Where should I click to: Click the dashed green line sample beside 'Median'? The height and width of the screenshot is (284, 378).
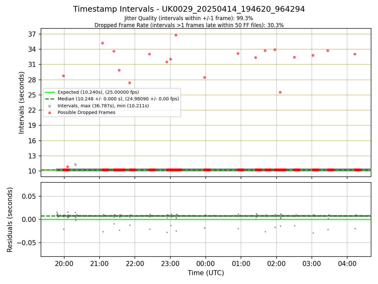click(x=49, y=99)
